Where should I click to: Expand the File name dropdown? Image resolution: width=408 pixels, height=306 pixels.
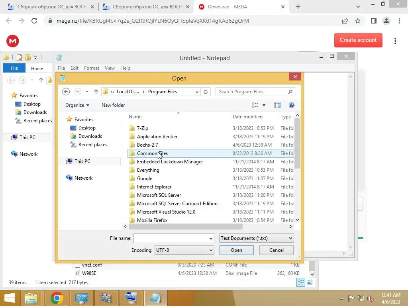(x=211, y=238)
